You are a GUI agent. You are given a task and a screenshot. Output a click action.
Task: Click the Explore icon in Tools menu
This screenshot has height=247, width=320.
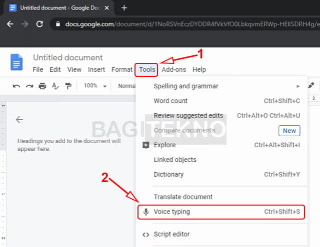click(145, 145)
